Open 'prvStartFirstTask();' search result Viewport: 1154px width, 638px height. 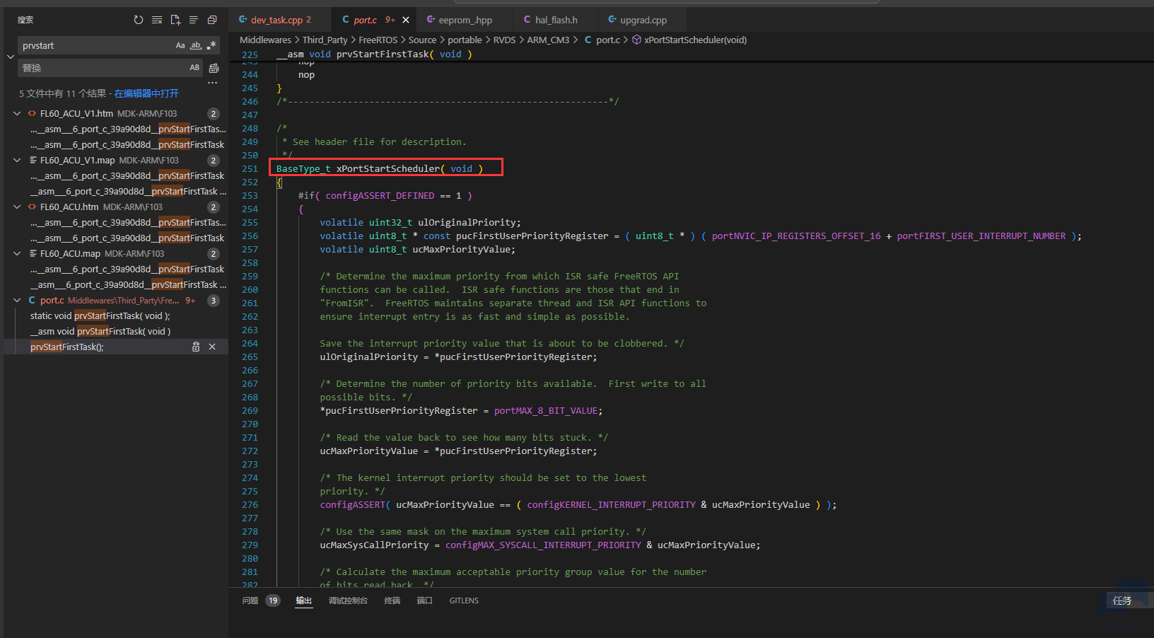(x=67, y=347)
